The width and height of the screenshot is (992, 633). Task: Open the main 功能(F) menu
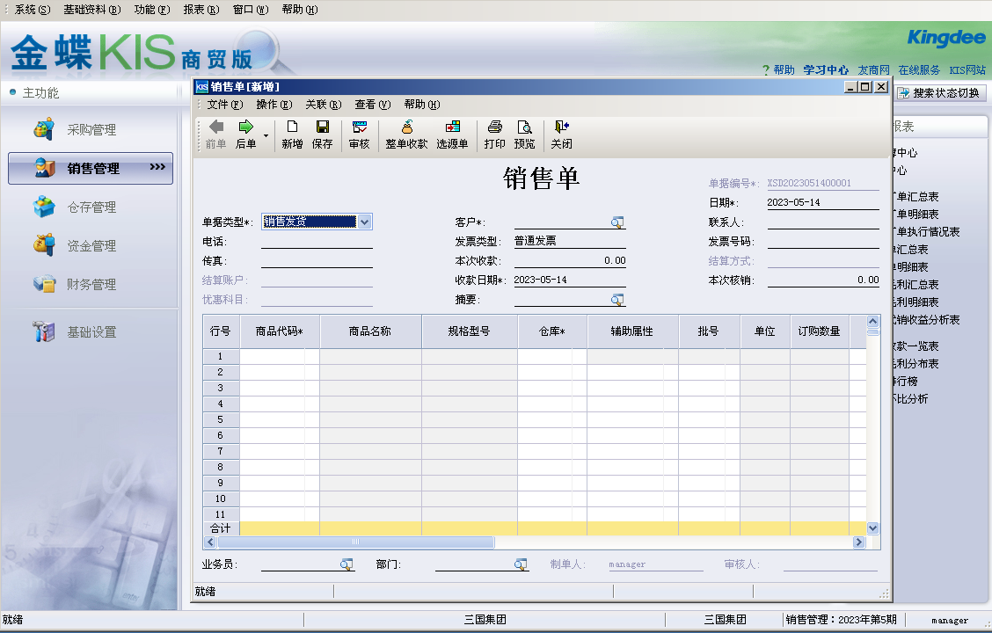tap(152, 10)
